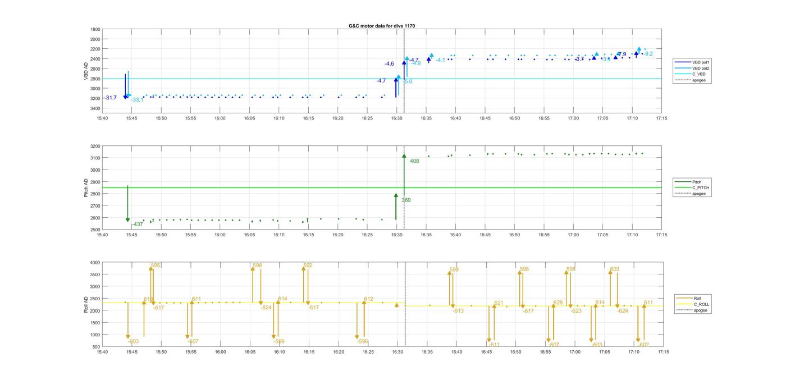Click the 'Roll AD' y-axis label
This screenshot has height=389, width=786.
(86, 304)
